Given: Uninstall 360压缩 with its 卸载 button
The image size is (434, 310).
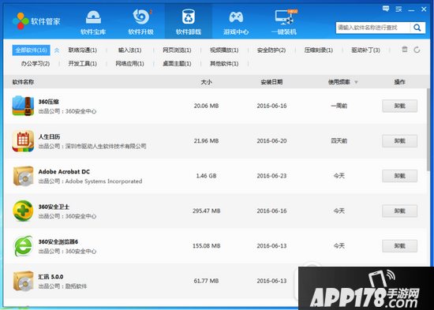Looking at the screenshot, I should pos(400,106).
